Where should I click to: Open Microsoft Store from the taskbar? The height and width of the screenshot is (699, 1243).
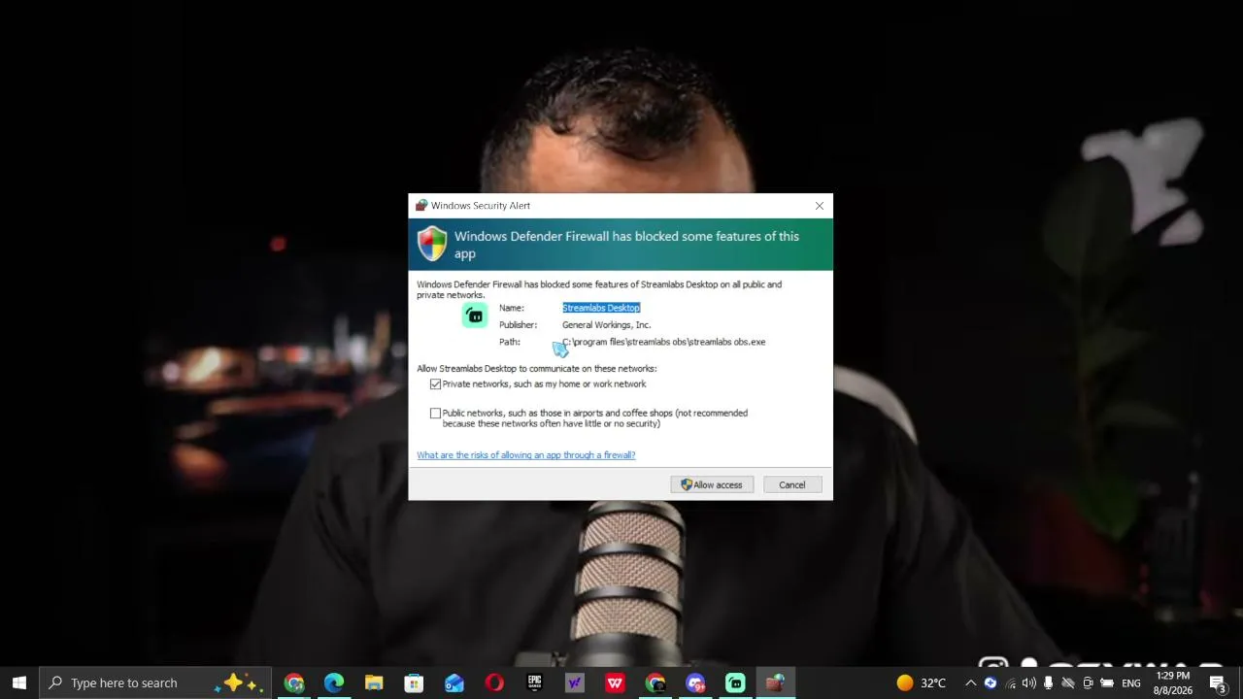click(x=414, y=682)
